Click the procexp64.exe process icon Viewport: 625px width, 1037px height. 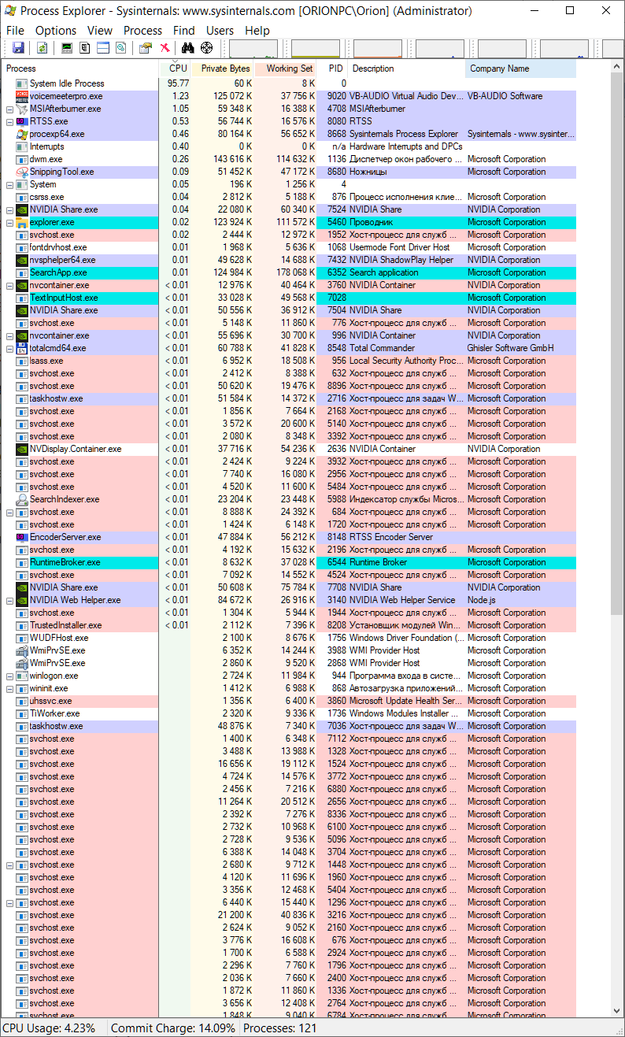(22, 134)
